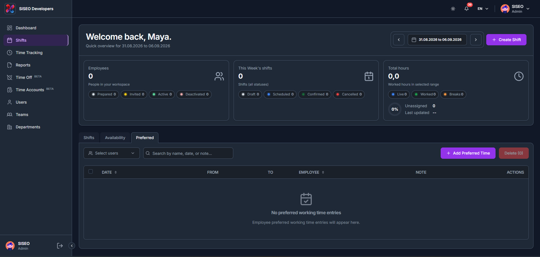Viewport: 540px width, 257px height.
Task: Click the Users person icon
Action: click(10, 102)
